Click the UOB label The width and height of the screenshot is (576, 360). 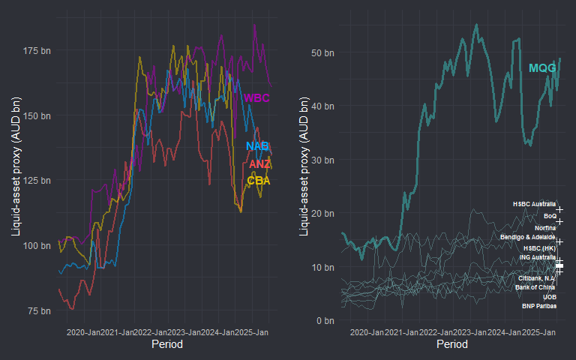pyautogui.click(x=549, y=297)
